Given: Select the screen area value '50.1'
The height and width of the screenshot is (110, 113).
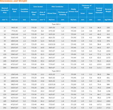Looking at the screenshot, I should (42, 68).
